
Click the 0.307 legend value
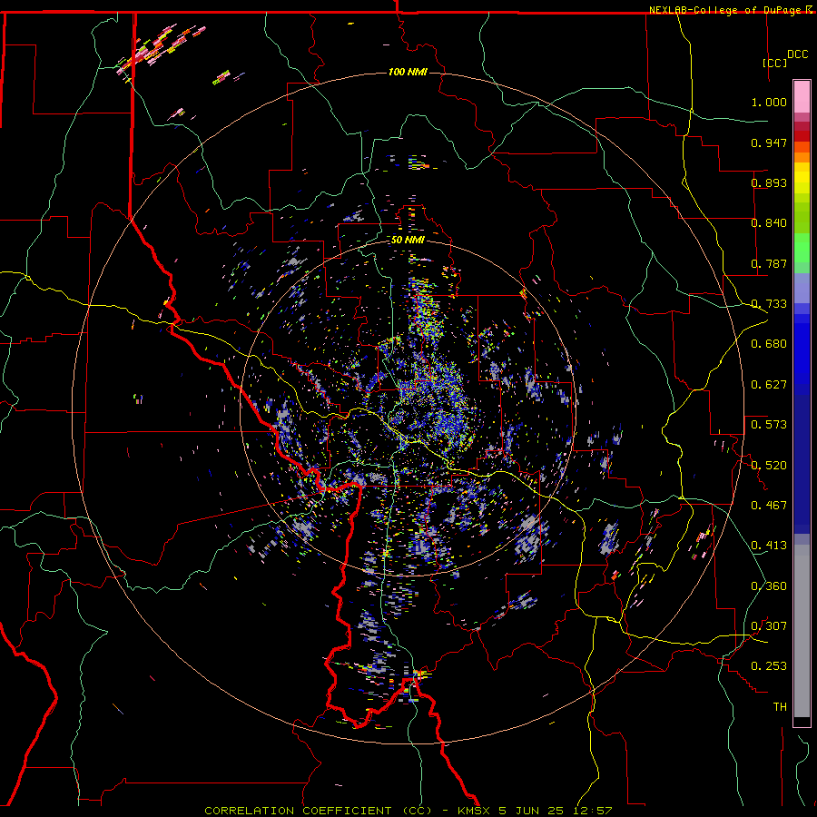pyautogui.click(x=769, y=626)
